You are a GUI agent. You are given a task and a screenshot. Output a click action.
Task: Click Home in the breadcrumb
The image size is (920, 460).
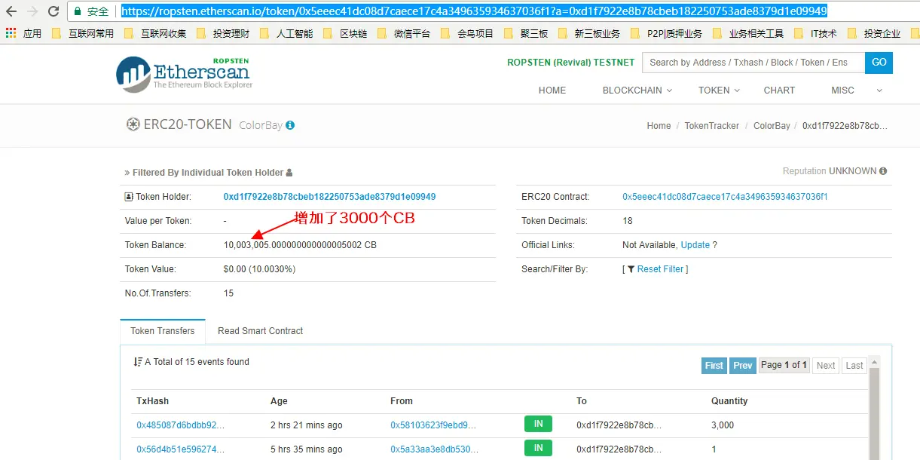tap(659, 126)
